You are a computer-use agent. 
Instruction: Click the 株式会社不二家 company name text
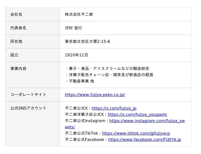tap(79, 15)
